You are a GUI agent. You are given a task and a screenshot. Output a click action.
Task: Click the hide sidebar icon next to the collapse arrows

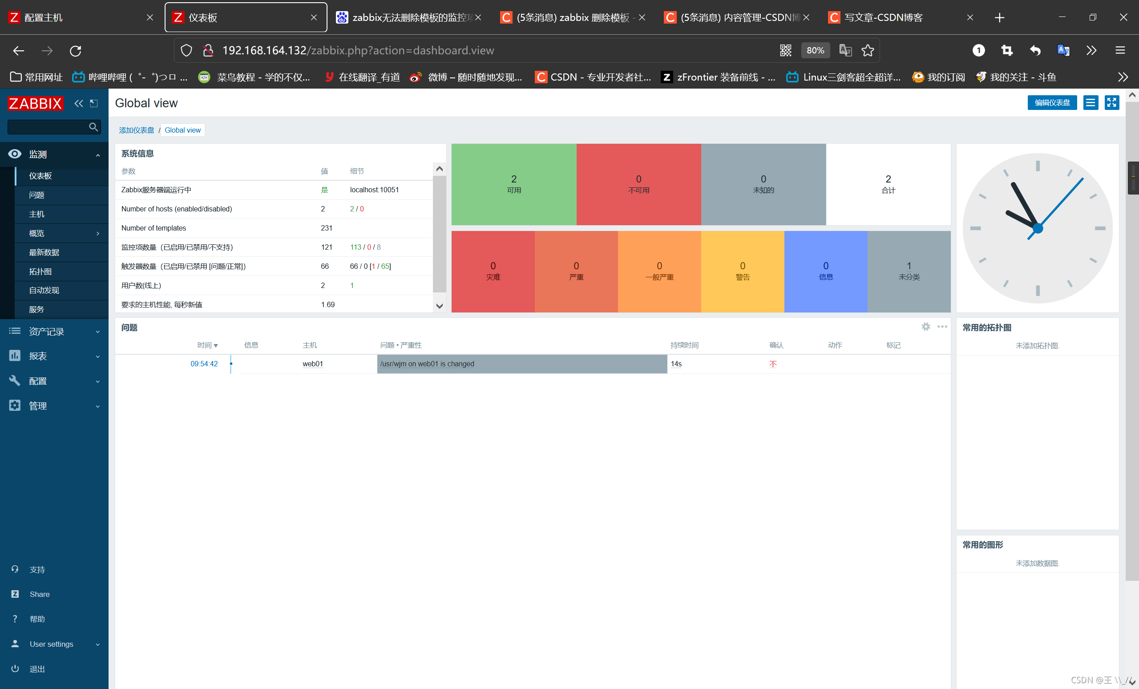[94, 103]
